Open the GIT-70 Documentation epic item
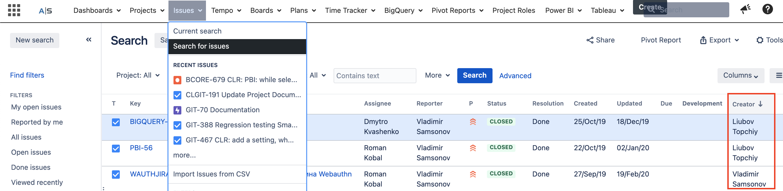This screenshot has height=191, width=783. pyautogui.click(x=222, y=110)
